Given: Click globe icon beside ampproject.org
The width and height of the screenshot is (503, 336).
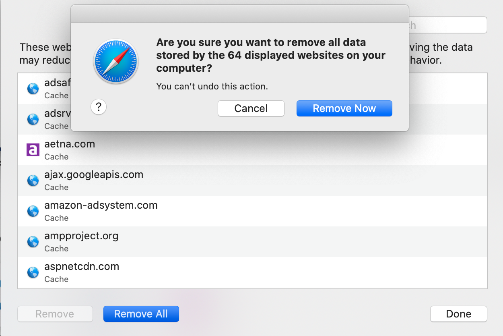Looking at the screenshot, I should (x=33, y=242).
